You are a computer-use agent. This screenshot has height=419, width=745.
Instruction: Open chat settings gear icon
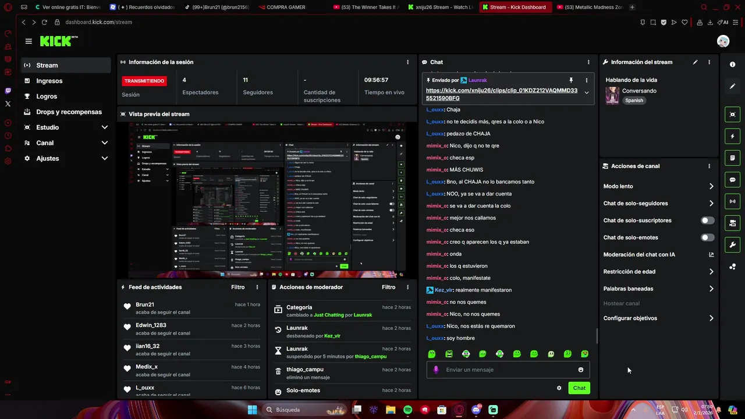(x=559, y=388)
